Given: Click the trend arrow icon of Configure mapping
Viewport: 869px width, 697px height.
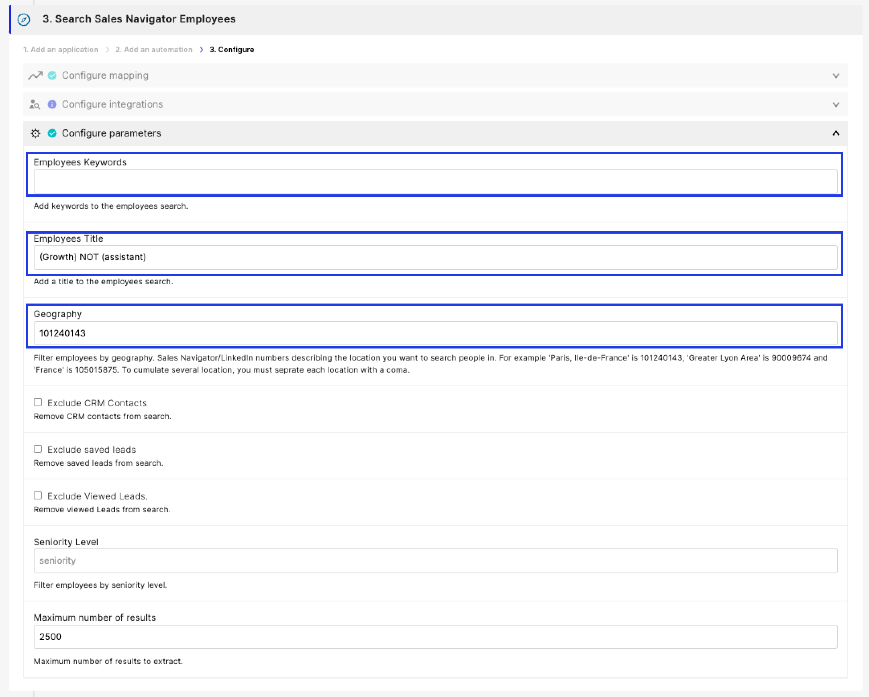Looking at the screenshot, I should [x=35, y=75].
